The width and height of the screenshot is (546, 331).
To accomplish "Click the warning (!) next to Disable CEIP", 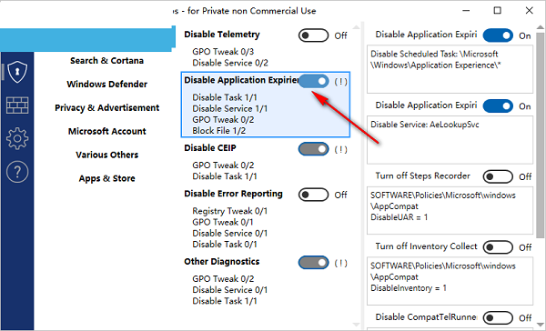I will (x=340, y=150).
